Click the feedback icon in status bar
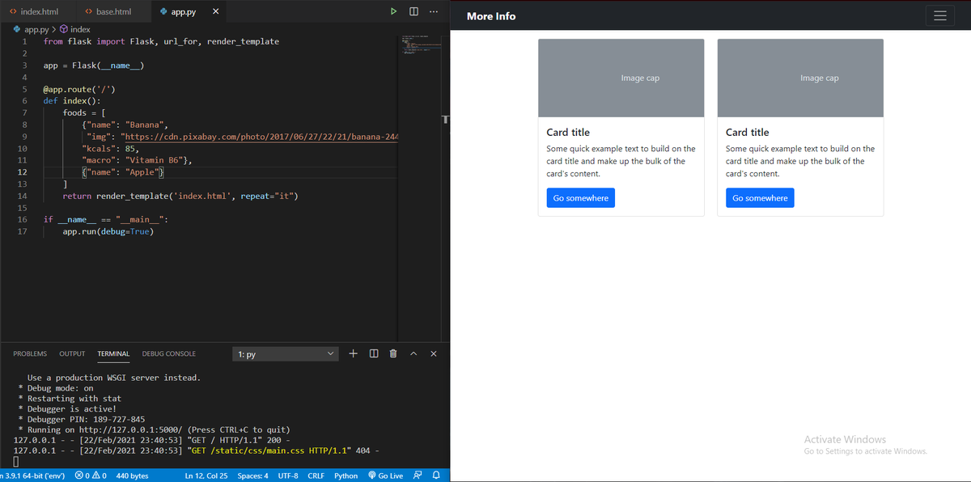Screen dimensions: 971x482 click(x=418, y=476)
